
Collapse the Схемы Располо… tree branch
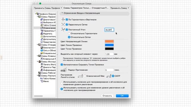coord(37,75)
